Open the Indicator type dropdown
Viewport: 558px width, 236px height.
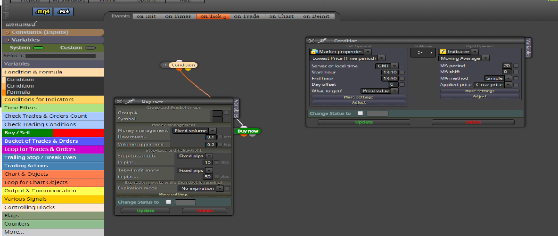[475, 52]
